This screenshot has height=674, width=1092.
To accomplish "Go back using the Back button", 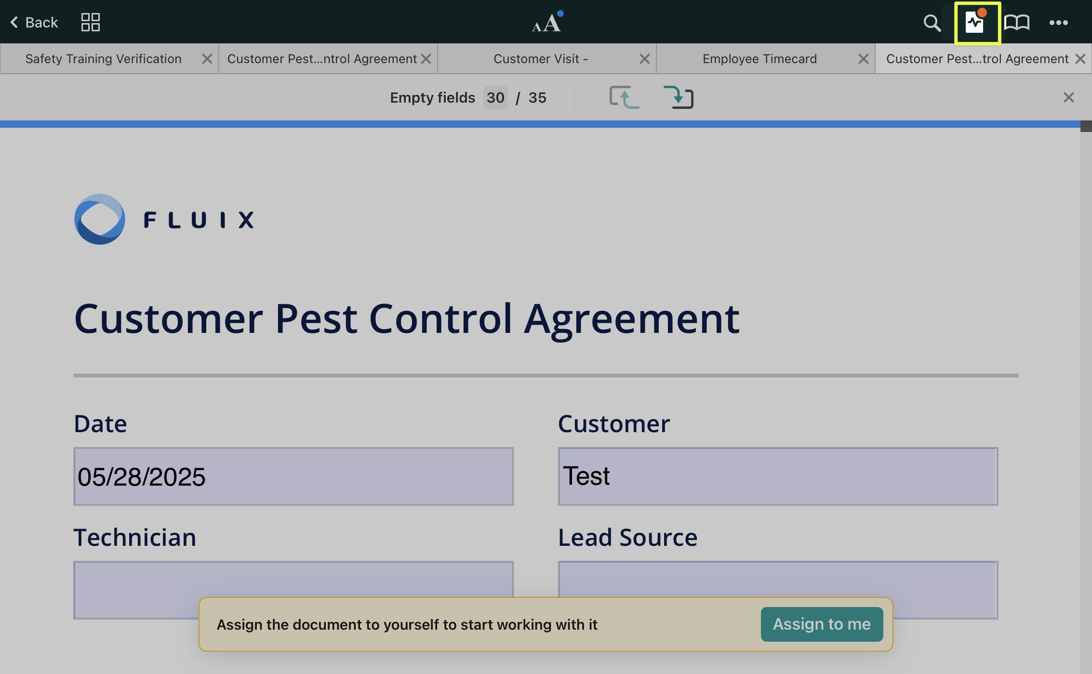I will point(34,22).
